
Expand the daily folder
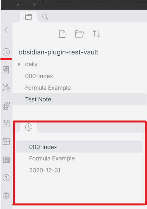(x=19, y=64)
